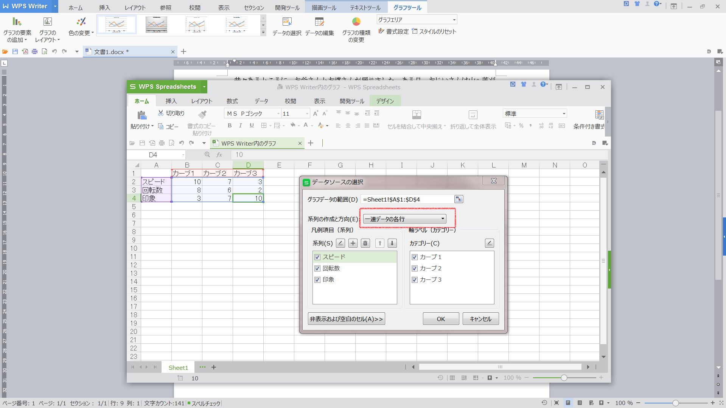Image resolution: width=726 pixels, height=408 pixels.
Task: Open the Name Box dropdown for D4
Action: pyautogui.click(x=183, y=155)
